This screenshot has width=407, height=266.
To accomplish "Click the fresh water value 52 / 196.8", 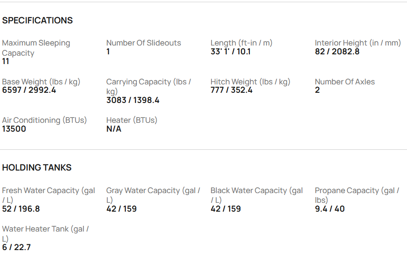I will tap(21, 209).
